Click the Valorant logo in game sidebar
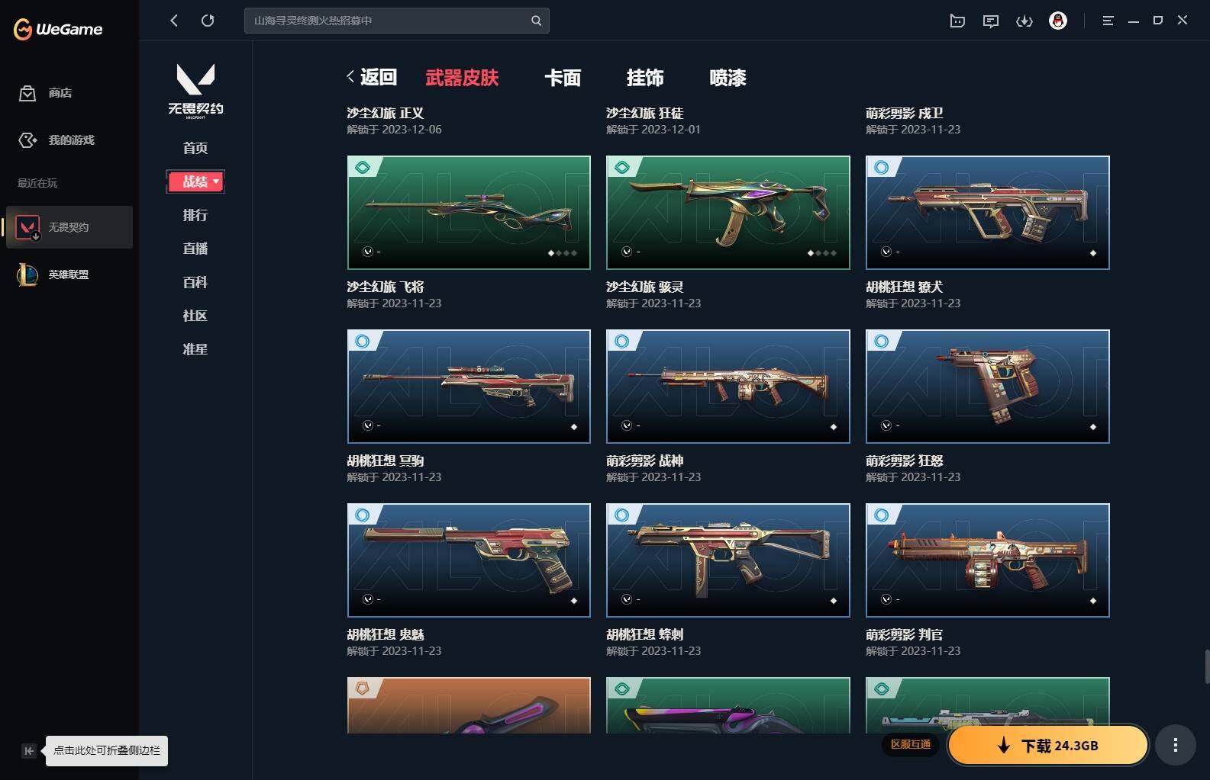 [x=195, y=91]
